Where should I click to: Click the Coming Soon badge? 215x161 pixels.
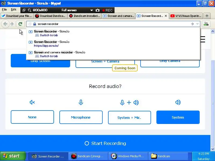(x=125, y=68)
